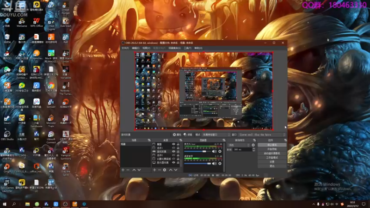Open source properties gear below sources list
This screenshot has width=370, height=208.
pos(165,170)
